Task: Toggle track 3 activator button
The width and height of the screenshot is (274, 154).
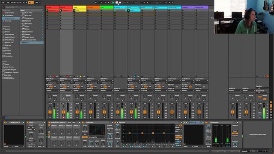Action: pos(77,112)
